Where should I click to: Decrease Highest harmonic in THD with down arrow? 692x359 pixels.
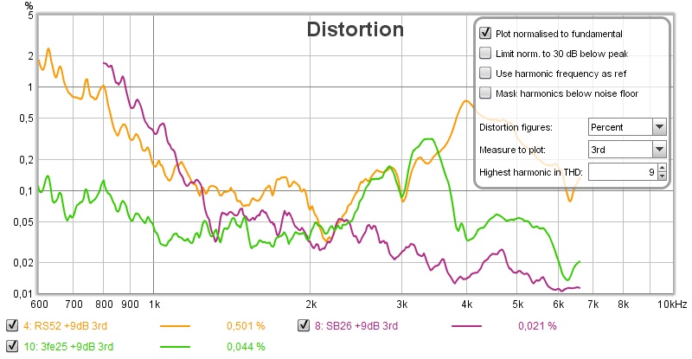click(662, 177)
